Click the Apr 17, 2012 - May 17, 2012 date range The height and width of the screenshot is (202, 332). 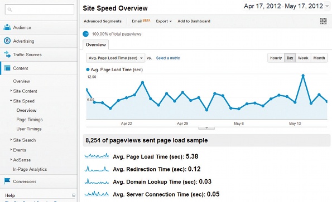pyautogui.click(x=283, y=6)
